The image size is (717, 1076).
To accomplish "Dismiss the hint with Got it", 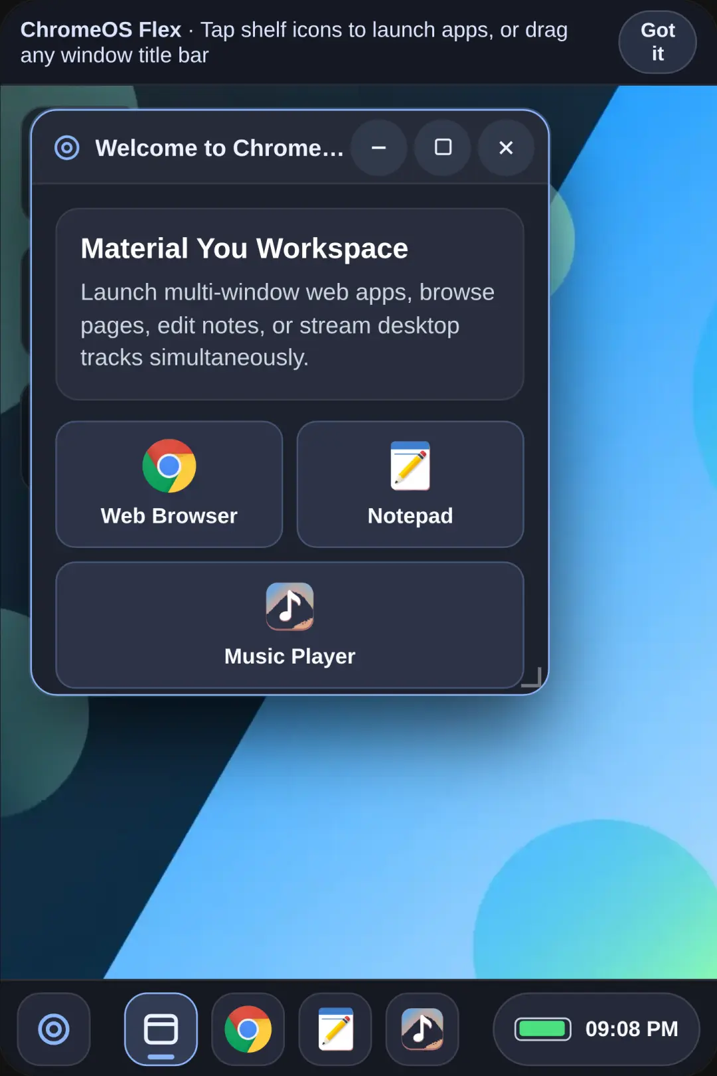I will click(x=657, y=42).
